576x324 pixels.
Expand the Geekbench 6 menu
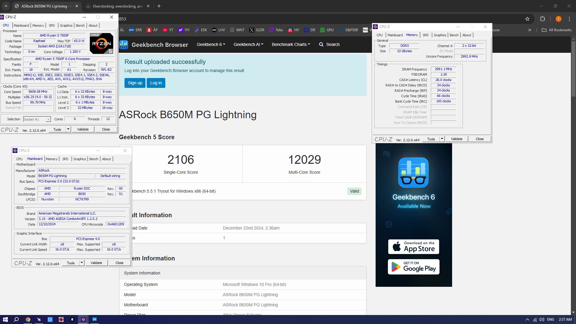pos(211,44)
